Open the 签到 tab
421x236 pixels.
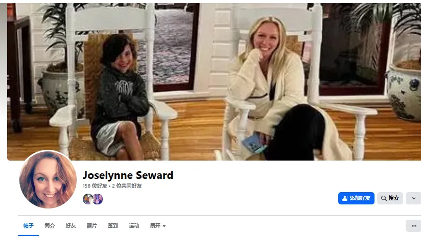[x=113, y=226]
